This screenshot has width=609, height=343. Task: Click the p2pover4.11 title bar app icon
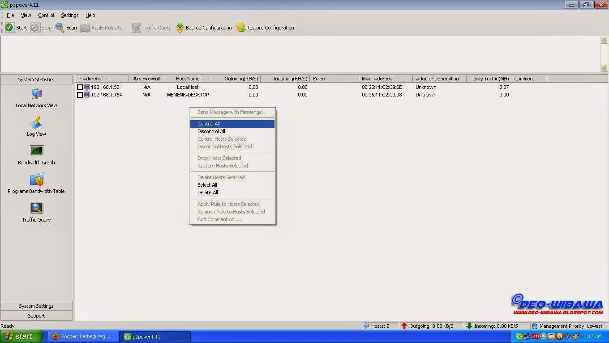[x=5, y=5]
